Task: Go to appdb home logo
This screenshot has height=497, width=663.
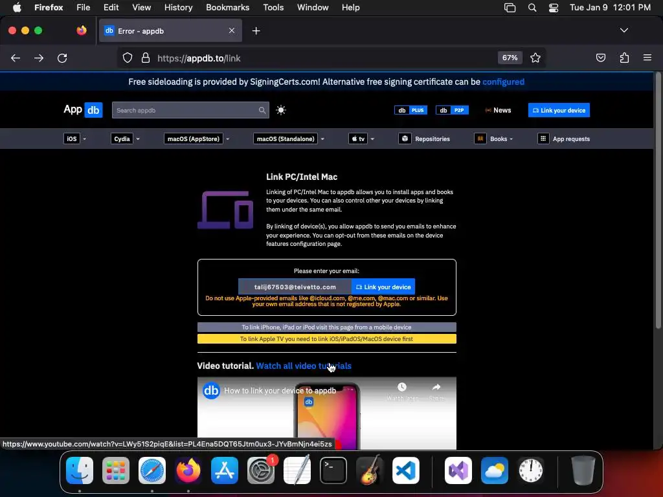Action: tap(83, 110)
